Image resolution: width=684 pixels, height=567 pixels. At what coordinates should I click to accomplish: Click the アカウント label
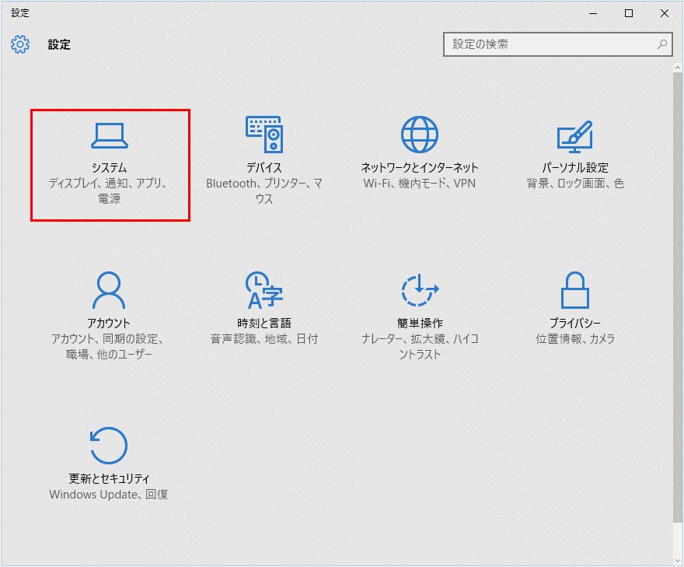click(109, 323)
